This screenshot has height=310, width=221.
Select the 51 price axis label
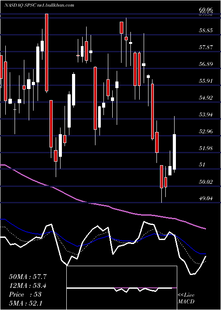click(203, 165)
